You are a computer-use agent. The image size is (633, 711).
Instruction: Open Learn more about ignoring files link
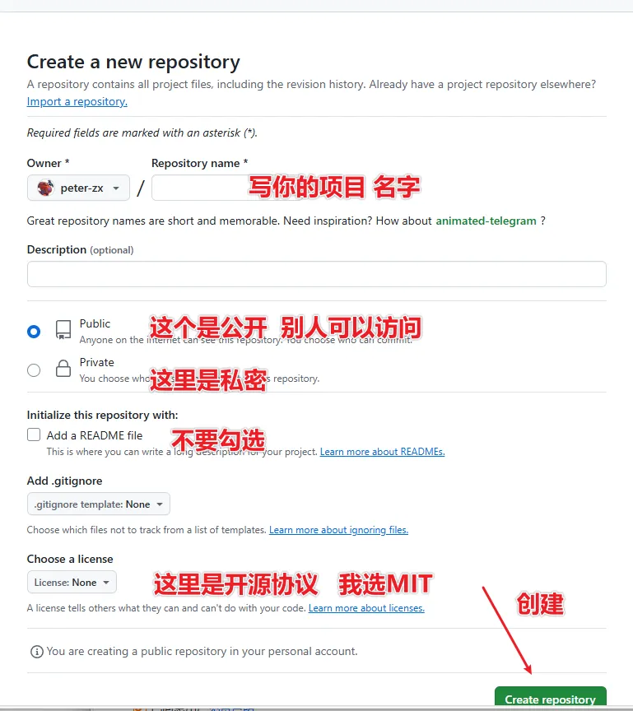(x=338, y=530)
